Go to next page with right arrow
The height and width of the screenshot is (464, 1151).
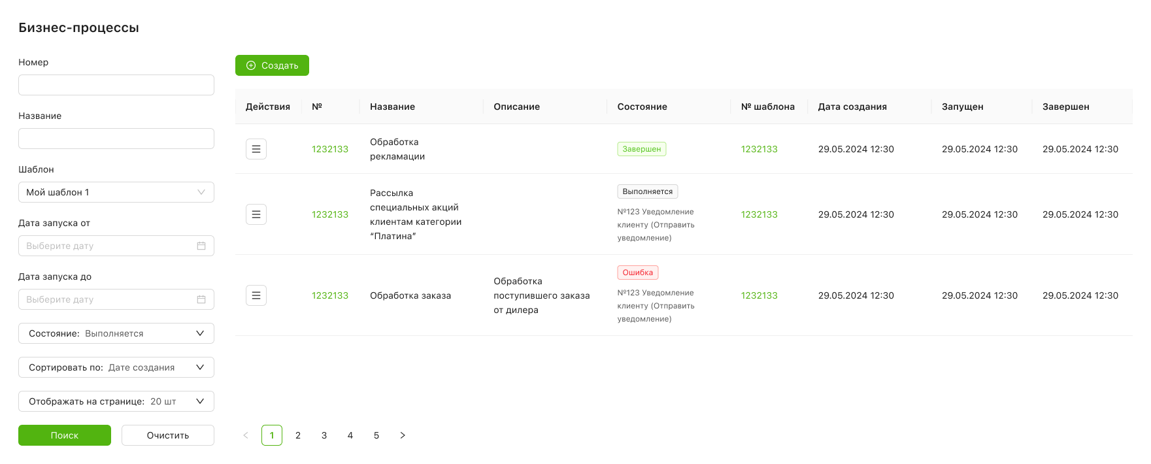(403, 435)
